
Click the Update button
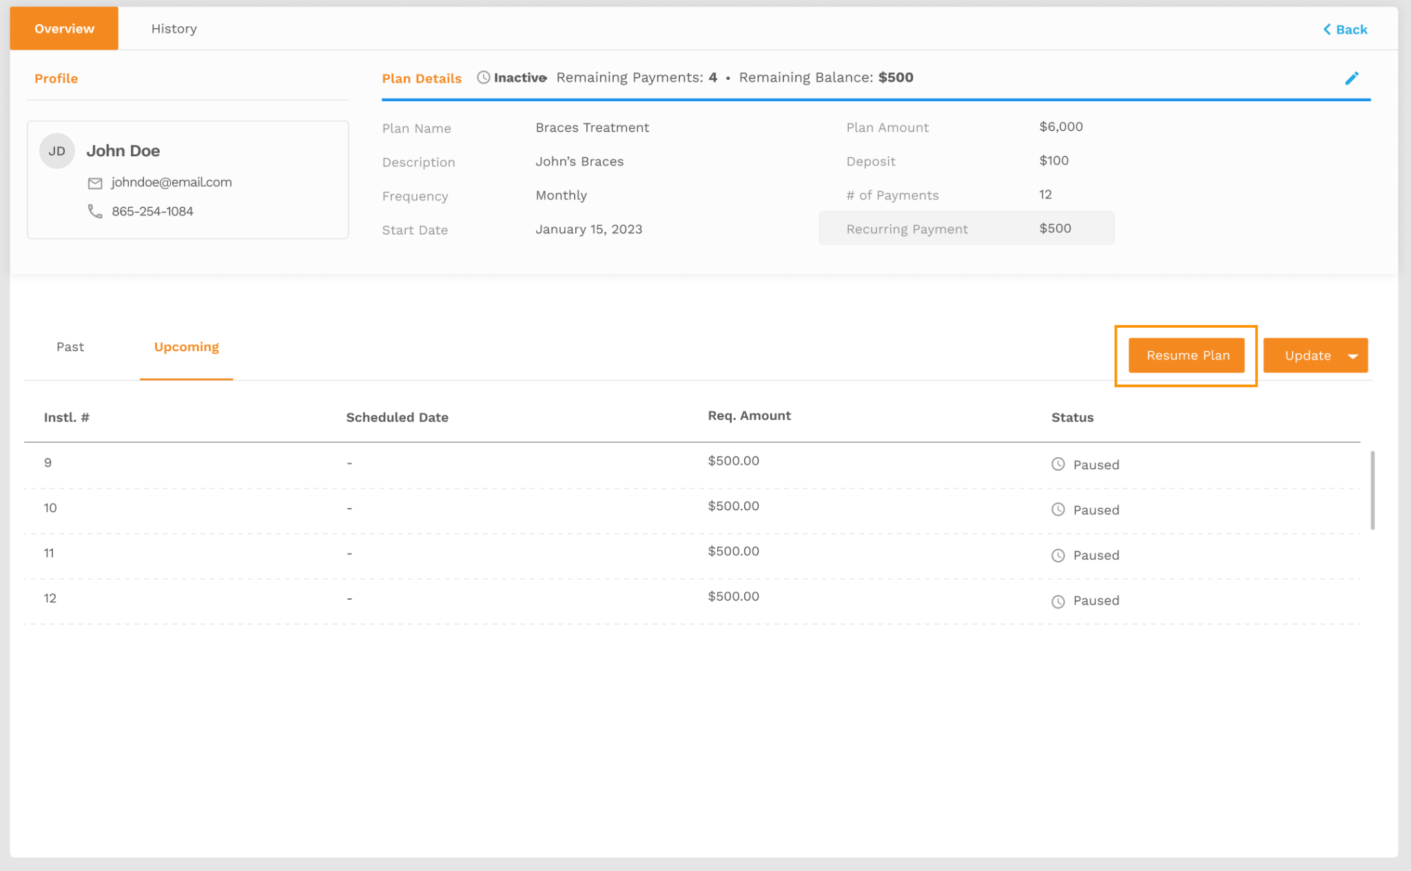click(x=1307, y=356)
